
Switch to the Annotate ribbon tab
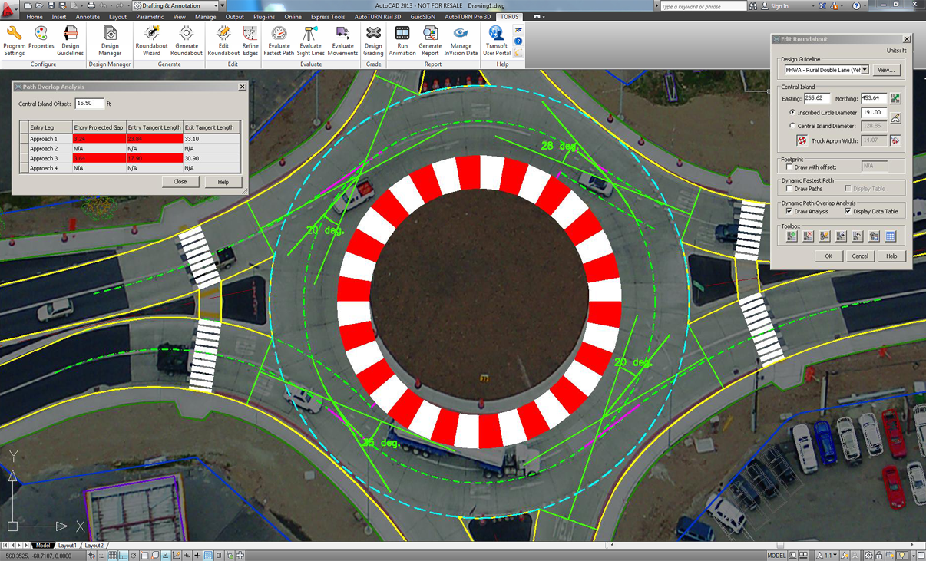click(x=87, y=16)
